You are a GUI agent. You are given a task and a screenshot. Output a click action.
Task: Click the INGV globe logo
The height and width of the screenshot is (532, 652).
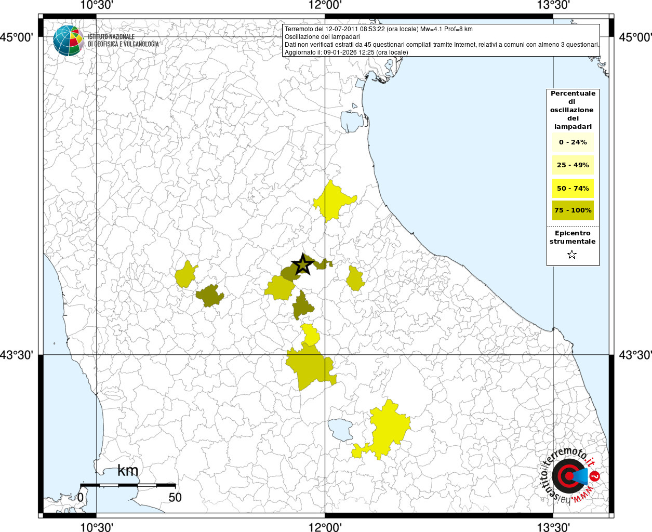click(x=68, y=41)
